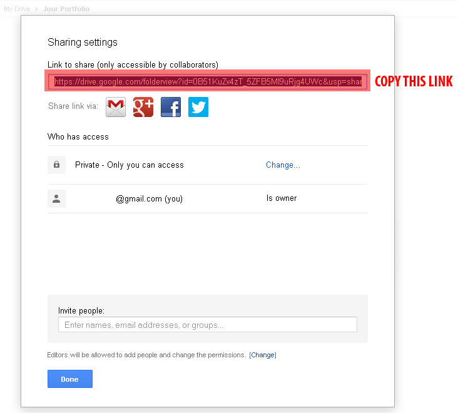Share the link via Twitter icon
Image resolution: width=458 pixels, height=413 pixels.
(198, 107)
